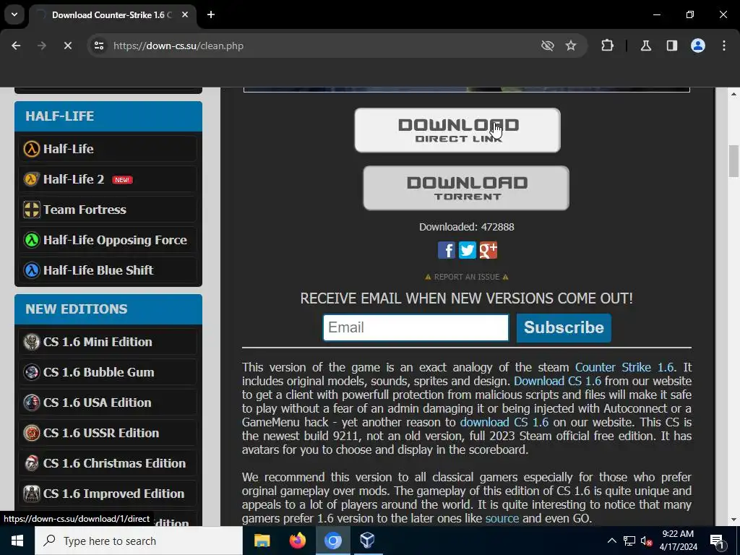Open CS 1.6 USSR Edition sidebar entry
This screenshot has height=555, width=740.
(108, 433)
